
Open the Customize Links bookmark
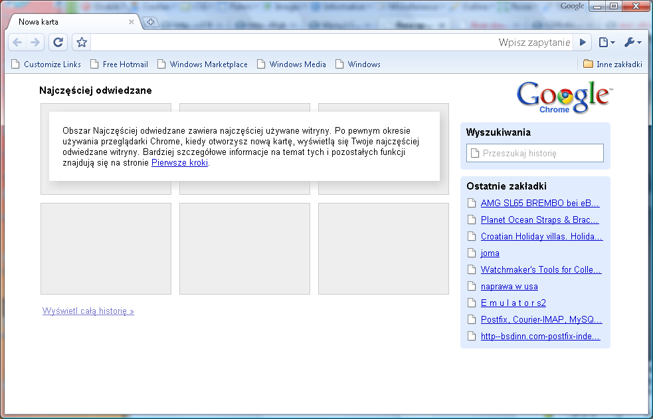point(47,65)
